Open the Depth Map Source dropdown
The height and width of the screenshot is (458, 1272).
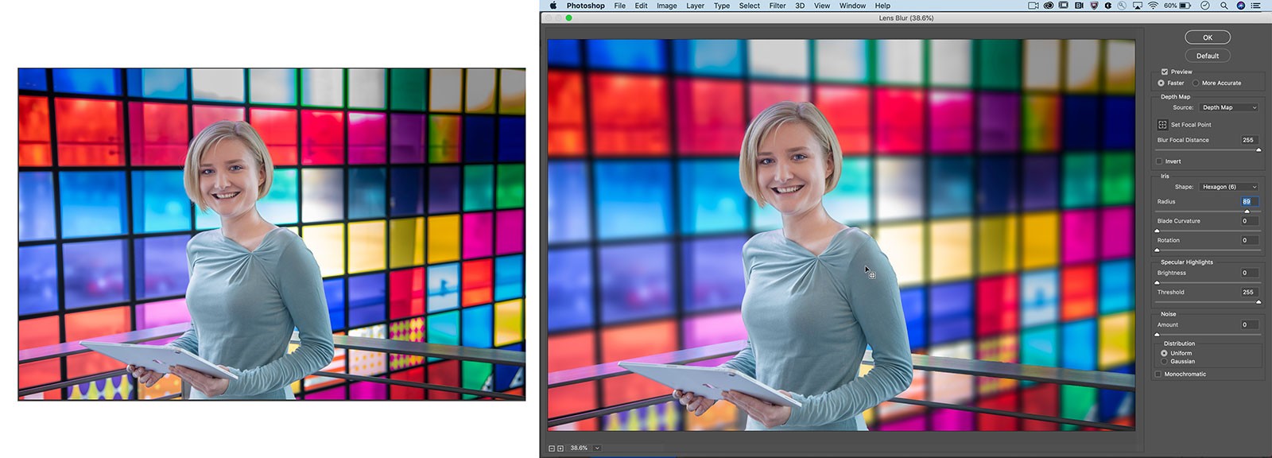tap(1229, 107)
